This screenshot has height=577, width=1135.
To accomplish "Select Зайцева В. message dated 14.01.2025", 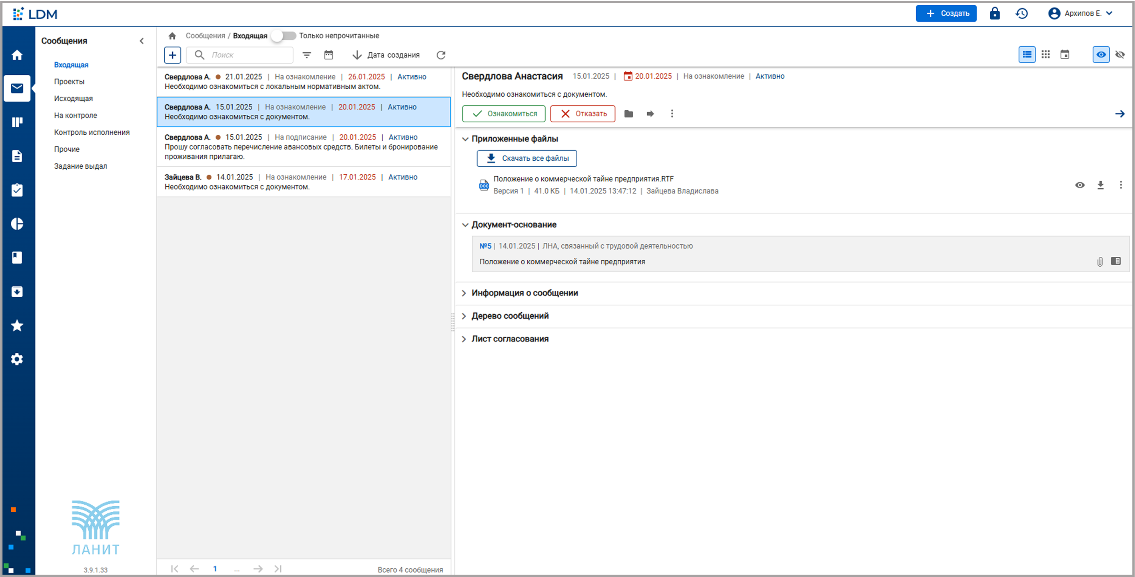I will [303, 182].
